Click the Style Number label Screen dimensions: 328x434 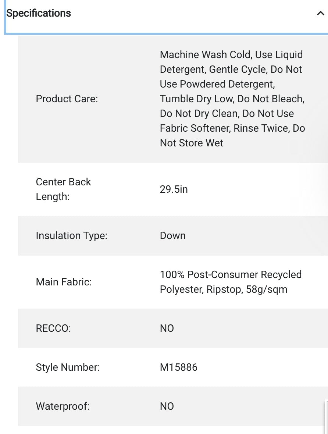68,367
